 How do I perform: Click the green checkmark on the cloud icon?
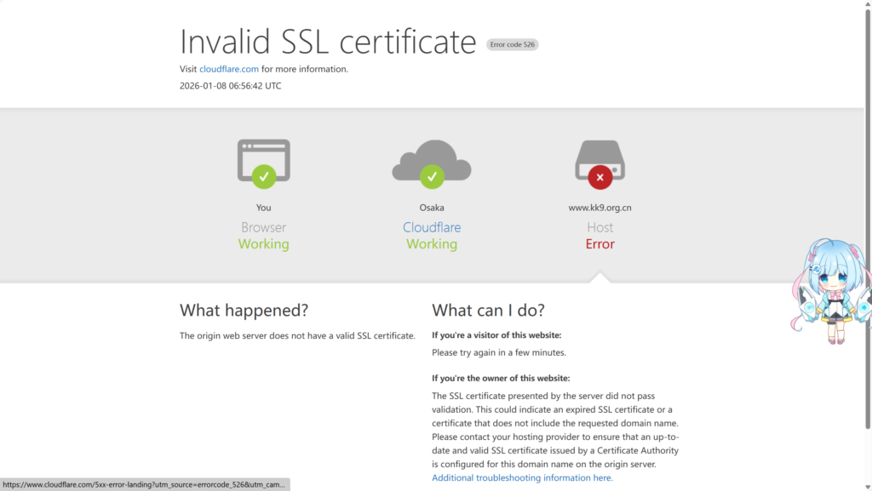[432, 177]
